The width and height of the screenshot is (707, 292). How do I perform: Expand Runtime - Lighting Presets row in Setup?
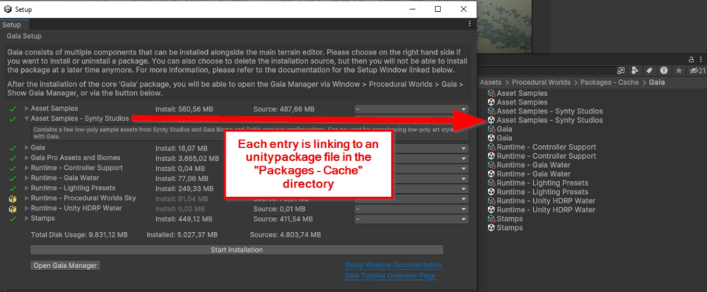click(x=27, y=188)
